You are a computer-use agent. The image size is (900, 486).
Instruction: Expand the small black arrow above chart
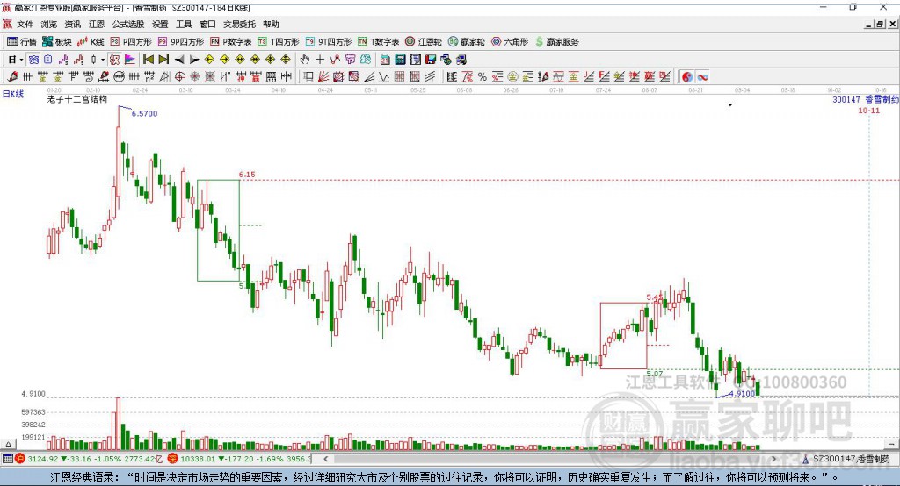(x=730, y=105)
